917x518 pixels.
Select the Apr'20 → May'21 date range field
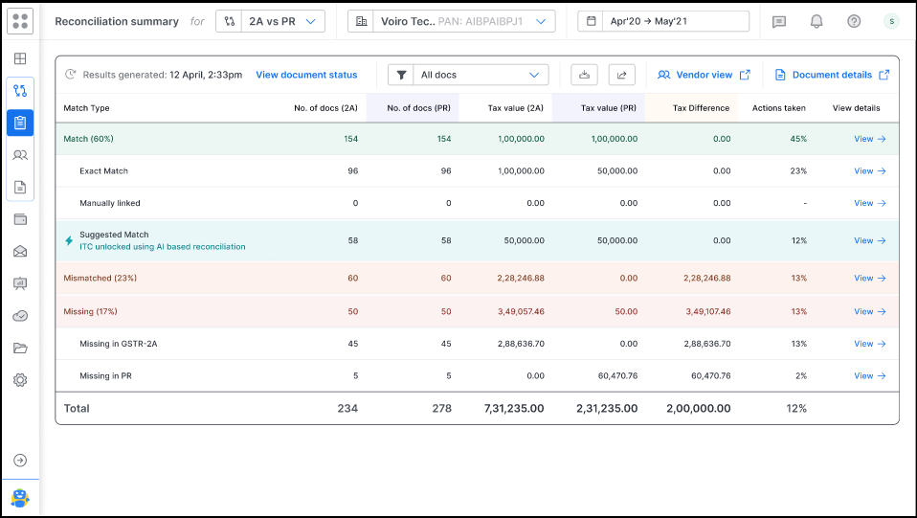point(663,21)
